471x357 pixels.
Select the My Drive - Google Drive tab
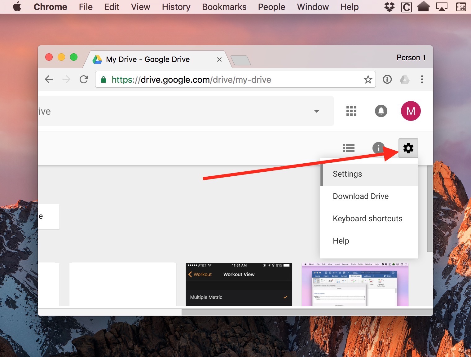(157, 59)
